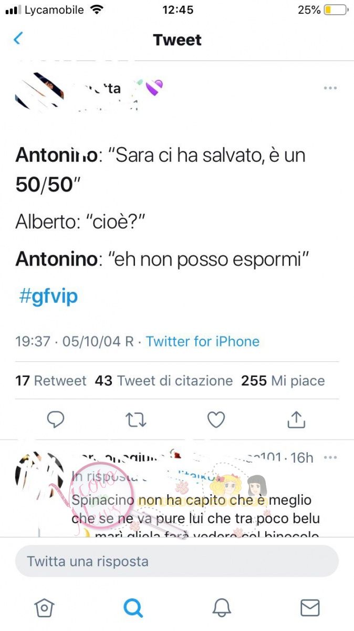
Task: Open the Notifications bell tab
Action: pyautogui.click(x=222, y=608)
